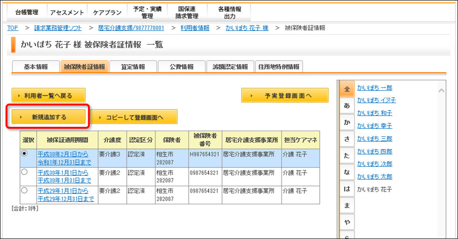This screenshot has height=239, width=458.
Task: Click 利用者一覧へ戻る button
Action: 49,96
